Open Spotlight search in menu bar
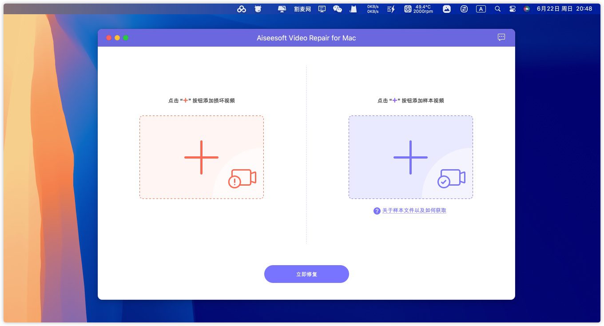 pos(498,9)
